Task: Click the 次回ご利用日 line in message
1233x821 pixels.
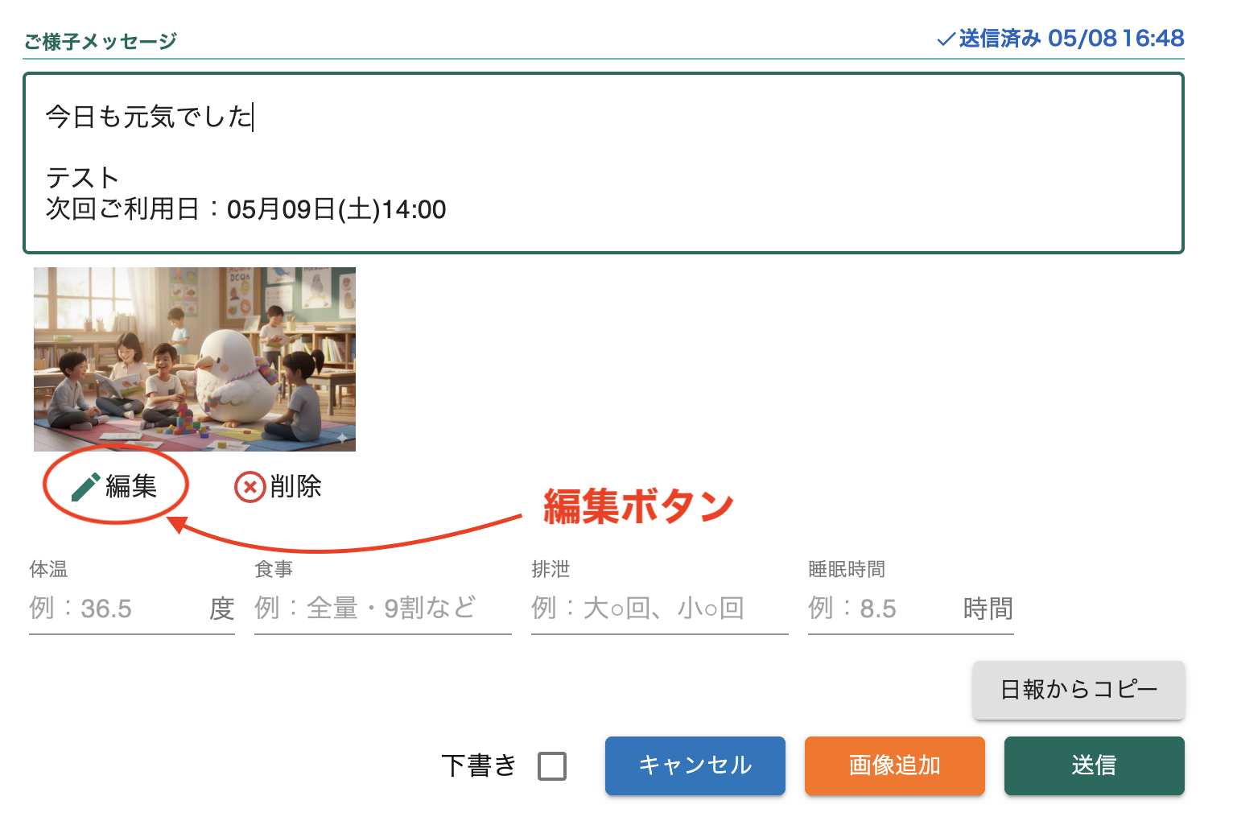Action: pos(245,209)
